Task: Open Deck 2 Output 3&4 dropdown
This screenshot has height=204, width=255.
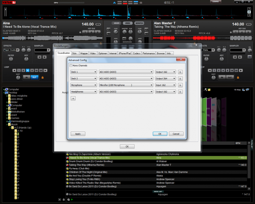Action: [x=165, y=79]
